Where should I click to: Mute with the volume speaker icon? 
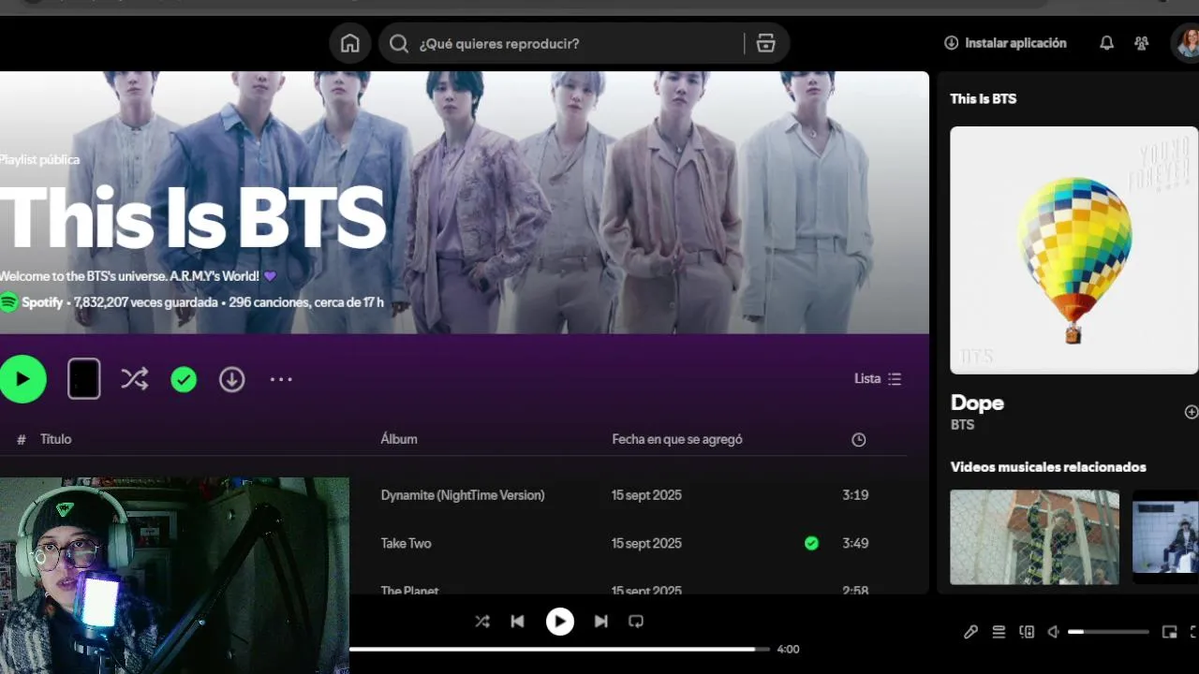[1053, 632]
